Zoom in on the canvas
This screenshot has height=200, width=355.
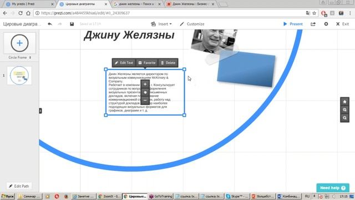pyautogui.click(x=344, y=110)
